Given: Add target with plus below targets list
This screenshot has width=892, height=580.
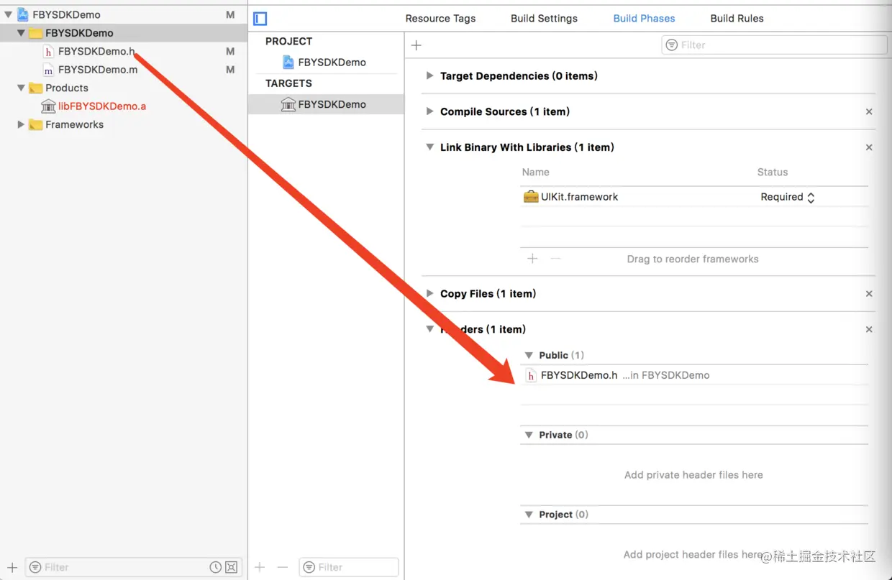Looking at the screenshot, I should 260,567.
